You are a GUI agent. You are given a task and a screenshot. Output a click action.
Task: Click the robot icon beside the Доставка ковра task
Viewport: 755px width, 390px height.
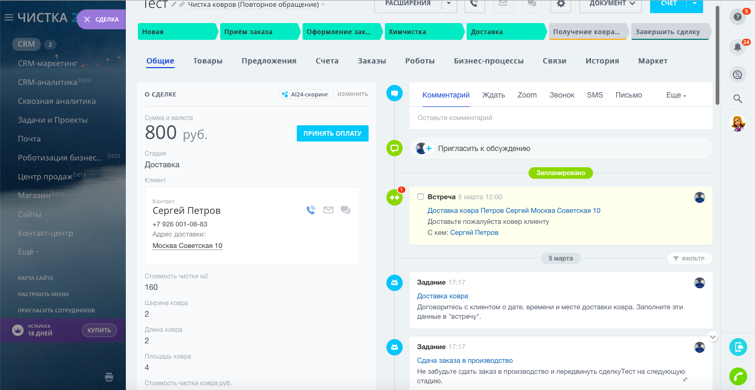[x=394, y=283]
